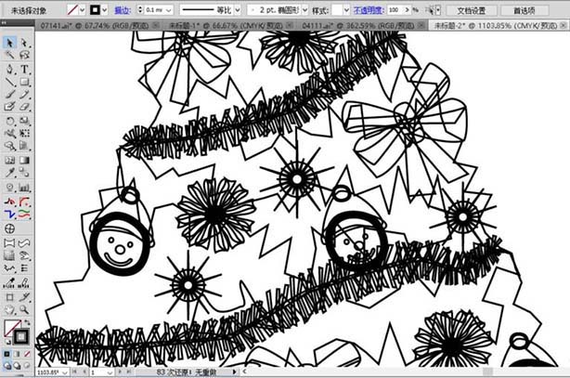Image resolution: width=570 pixels, height=378 pixels.
Task: Expand the stroke weight dropdown
Action: coord(168,10)
